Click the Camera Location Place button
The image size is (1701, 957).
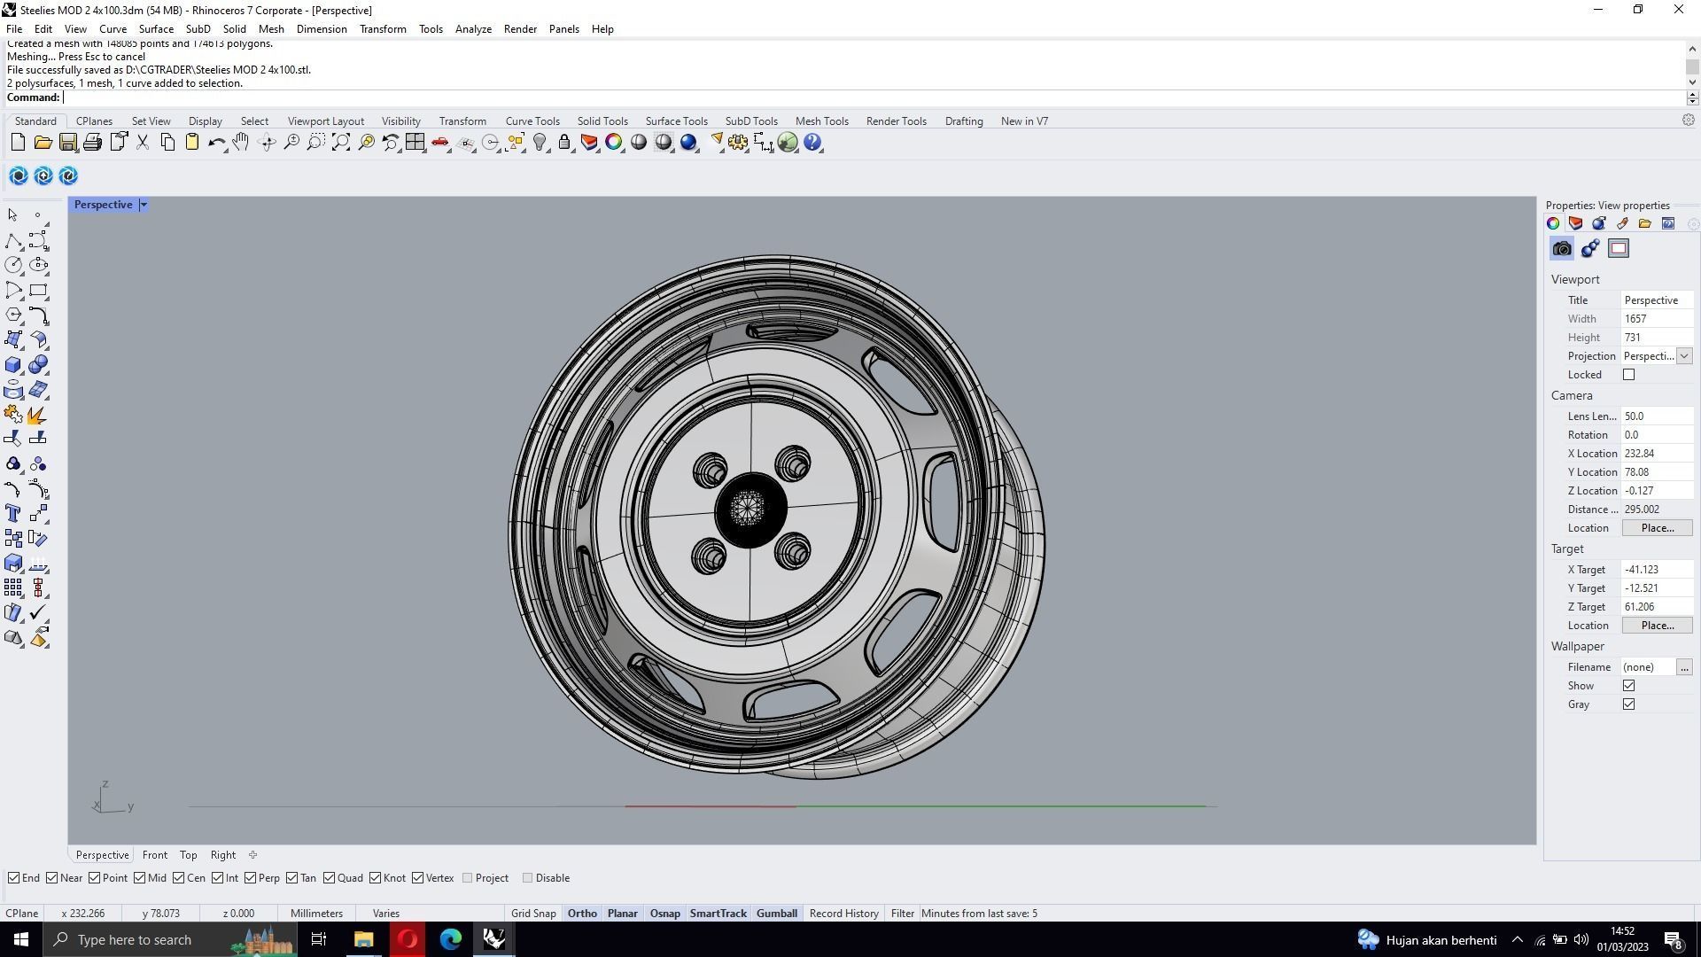coord(1657,528)
